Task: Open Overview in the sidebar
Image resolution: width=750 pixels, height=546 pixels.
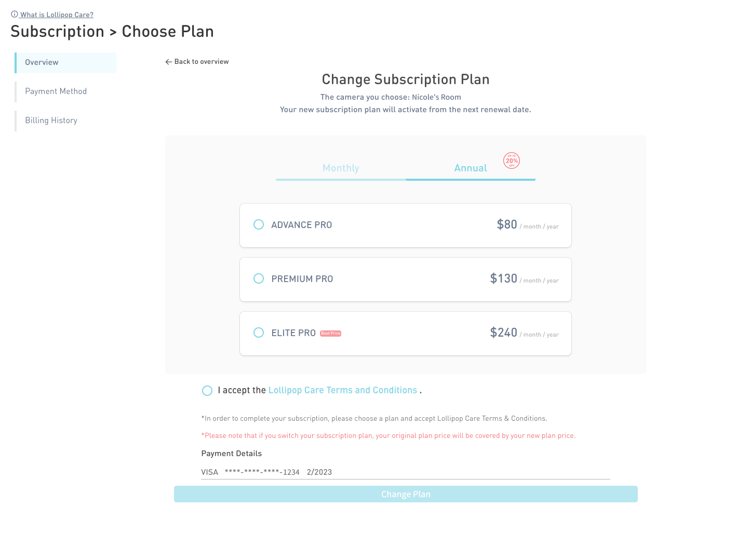Action: tap(65, 63)
